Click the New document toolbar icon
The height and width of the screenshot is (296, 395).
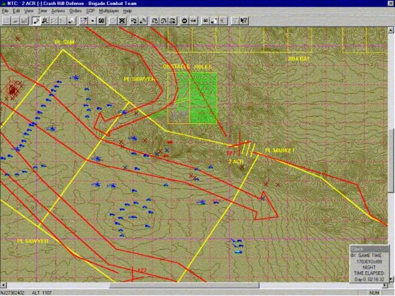point(6,20)
